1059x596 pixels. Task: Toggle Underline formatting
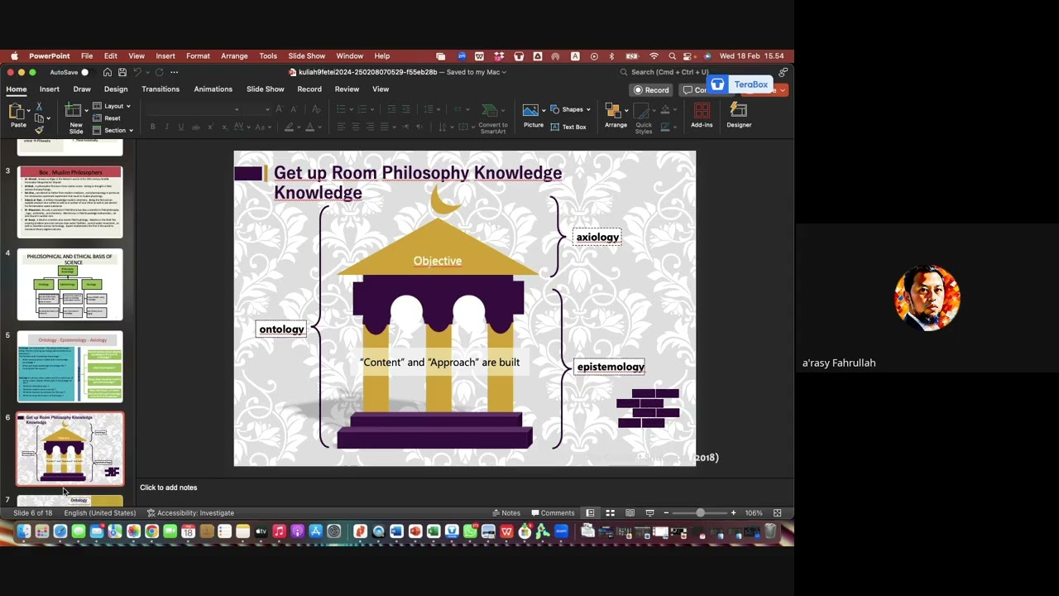click(x=181, y=127)
